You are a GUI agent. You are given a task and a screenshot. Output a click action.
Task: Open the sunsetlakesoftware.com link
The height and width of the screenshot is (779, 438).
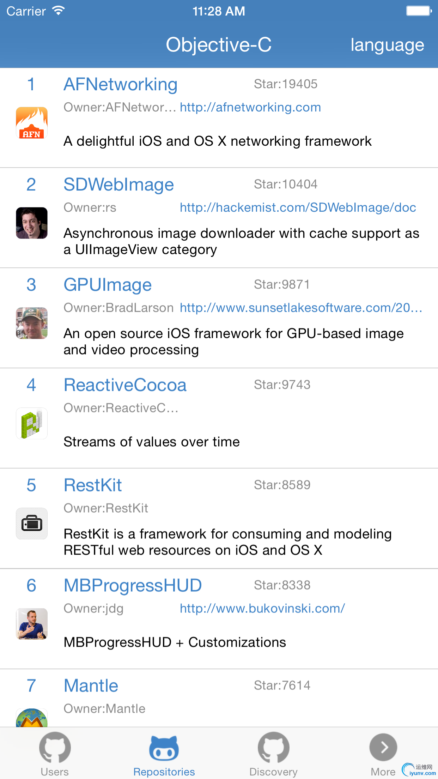pos(301,308)
